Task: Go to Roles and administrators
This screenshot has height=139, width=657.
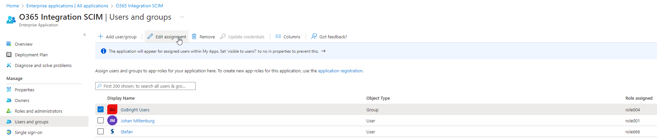Action: (38, 111)
